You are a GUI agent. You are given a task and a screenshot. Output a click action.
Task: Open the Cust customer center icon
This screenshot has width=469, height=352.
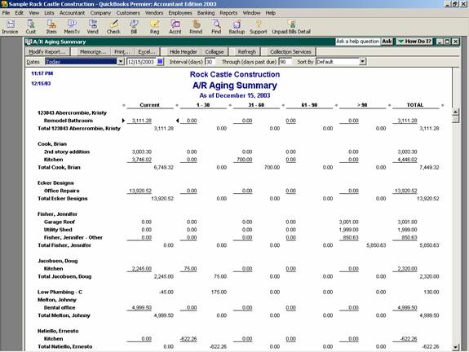tap(31, 27)
